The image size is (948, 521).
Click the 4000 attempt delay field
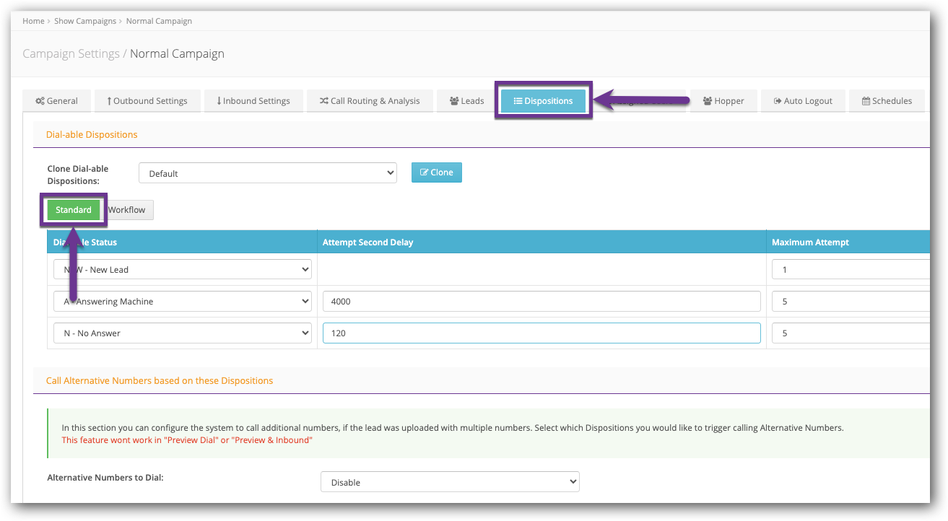pyautogui.click(x=542, y=302)
